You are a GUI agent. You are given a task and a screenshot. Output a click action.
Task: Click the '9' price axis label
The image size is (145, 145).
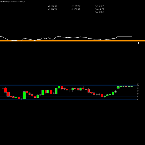pos(137,97)
